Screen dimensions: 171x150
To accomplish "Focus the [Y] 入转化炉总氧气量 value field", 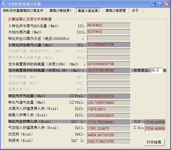I will 108,45.
